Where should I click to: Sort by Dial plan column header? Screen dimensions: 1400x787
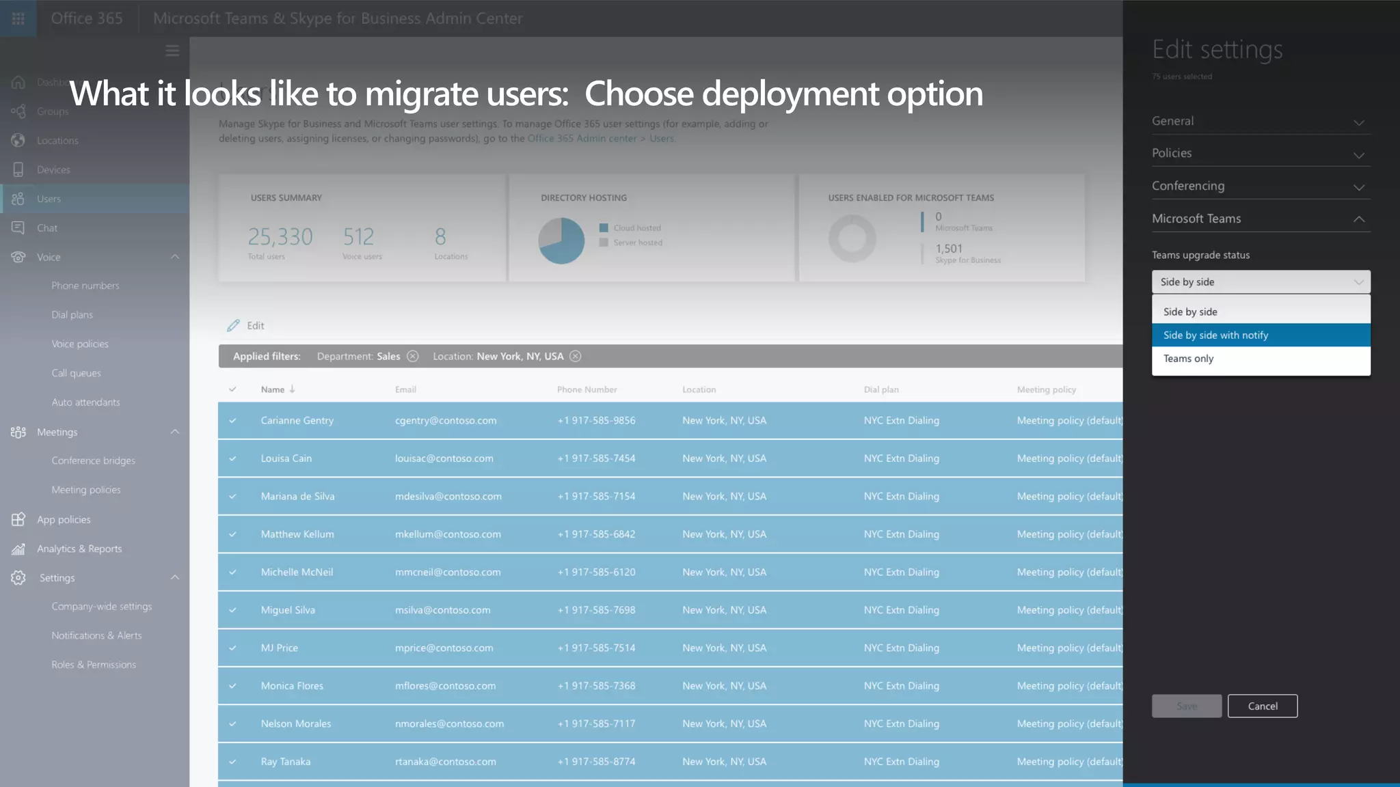(881, 389)
